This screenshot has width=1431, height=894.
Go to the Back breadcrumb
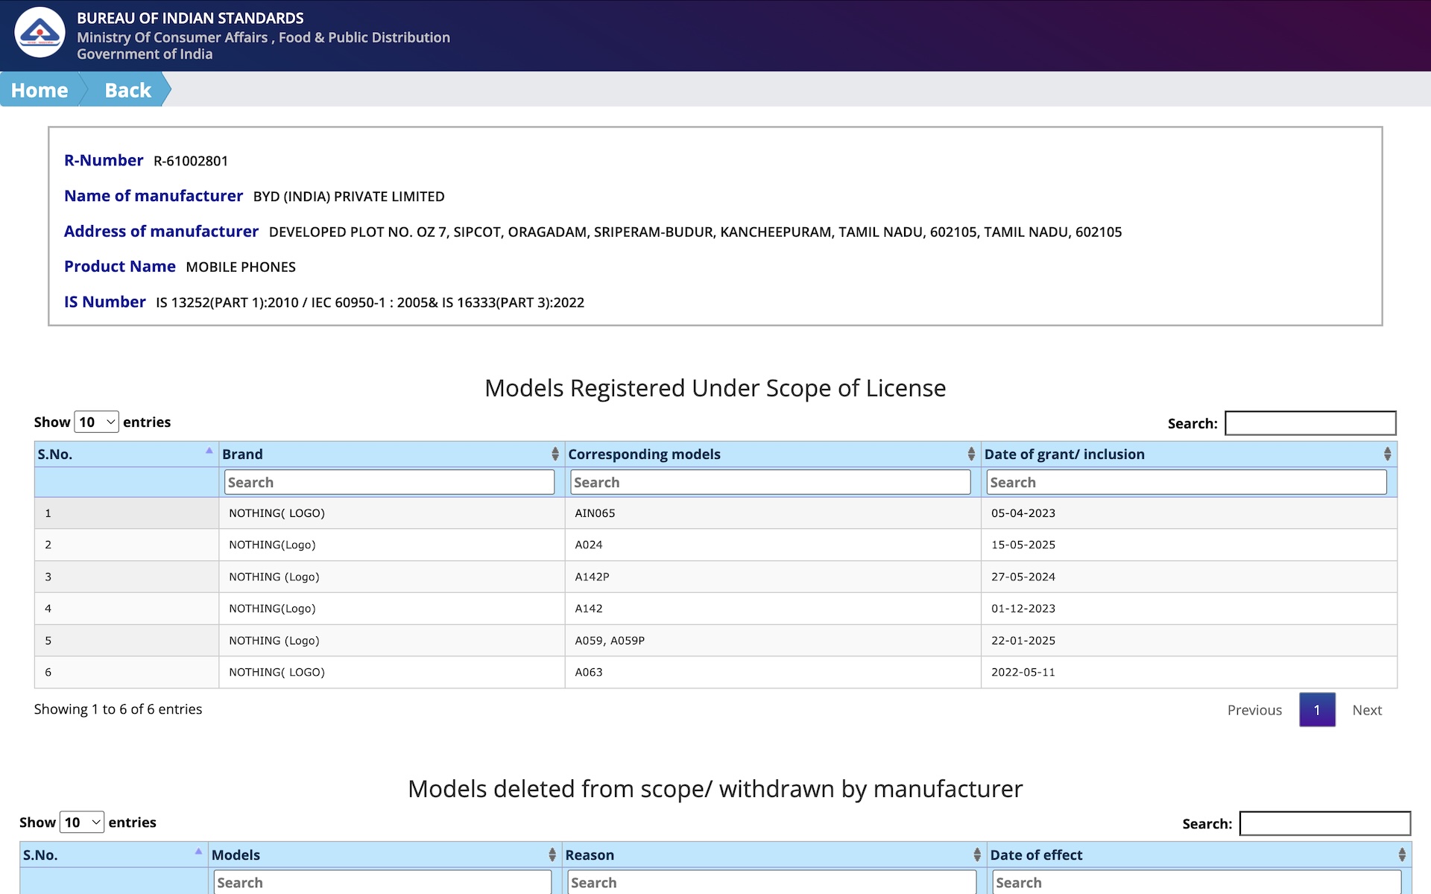[127, 89]
